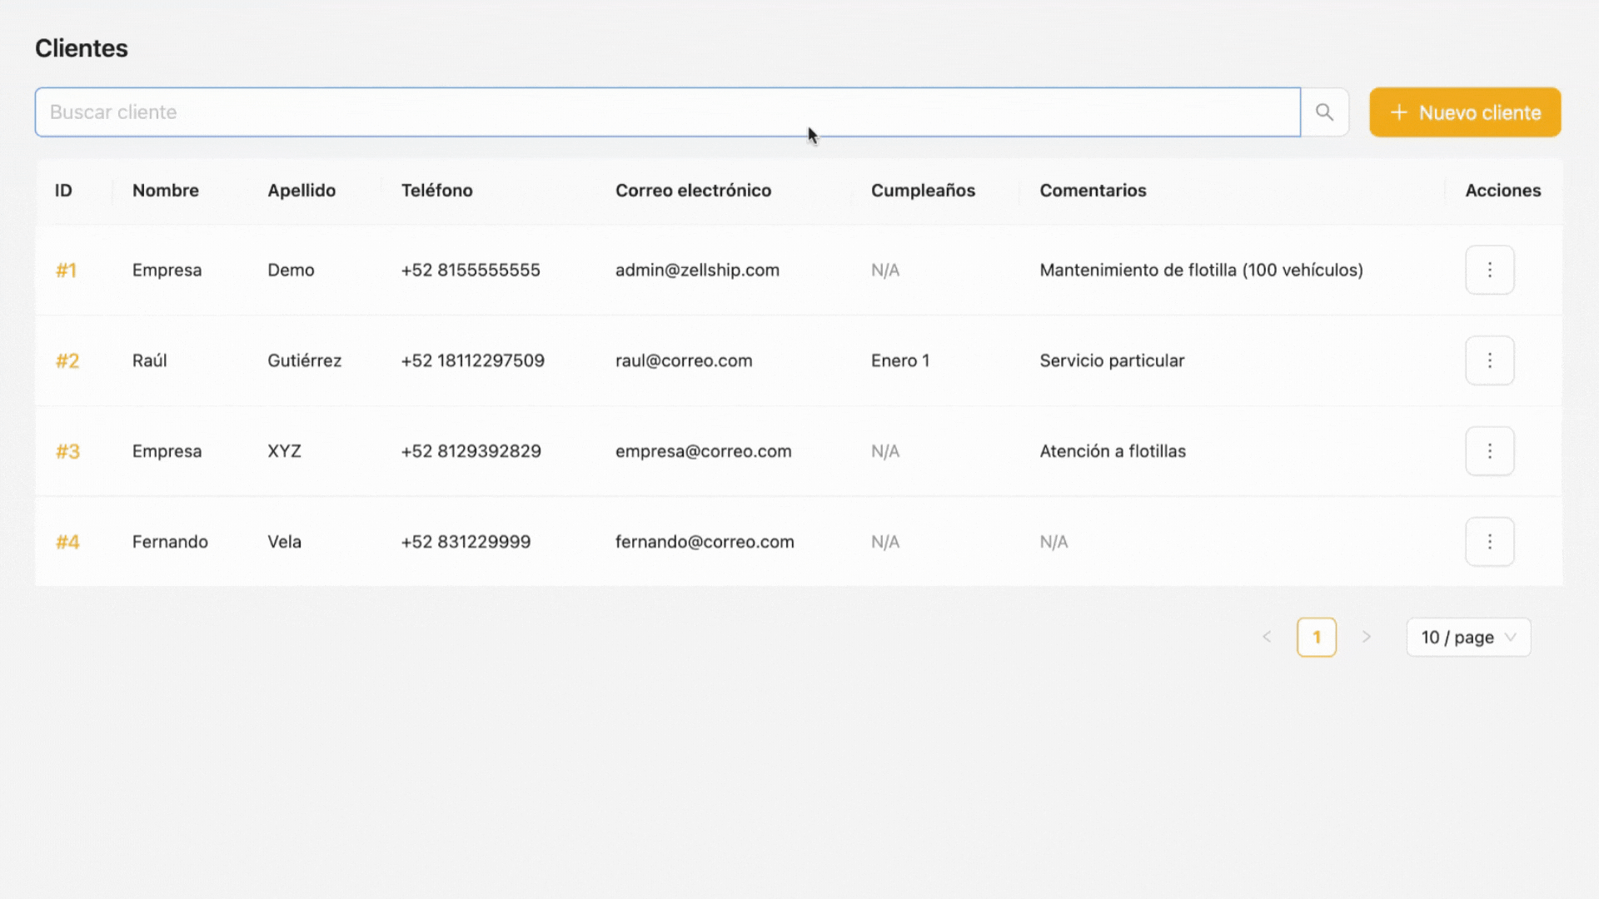Open client ID #3 link

[67, 451]
